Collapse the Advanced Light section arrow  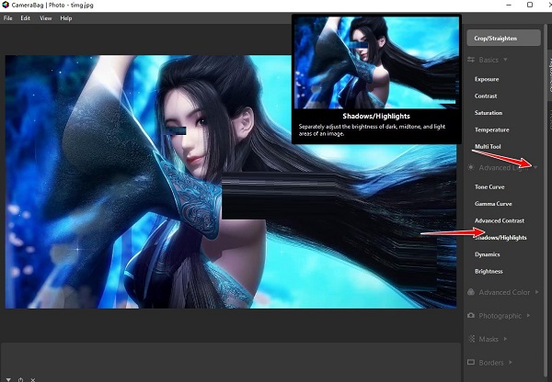coord(535,167)
